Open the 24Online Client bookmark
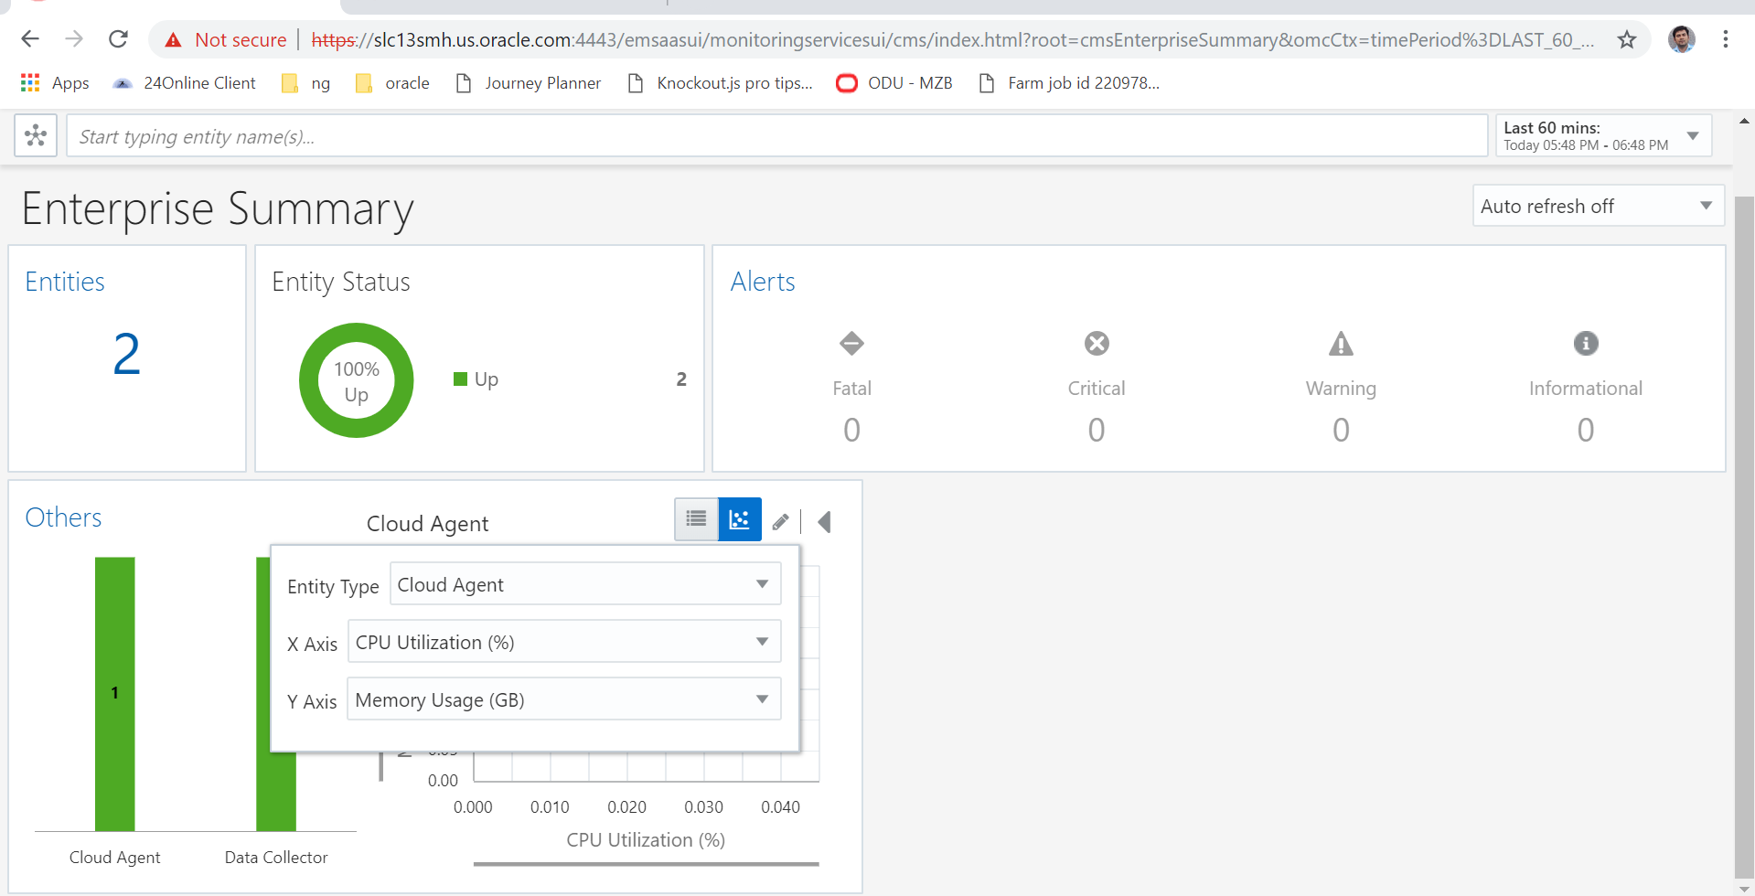1755x896 pixels. (184, 83)
